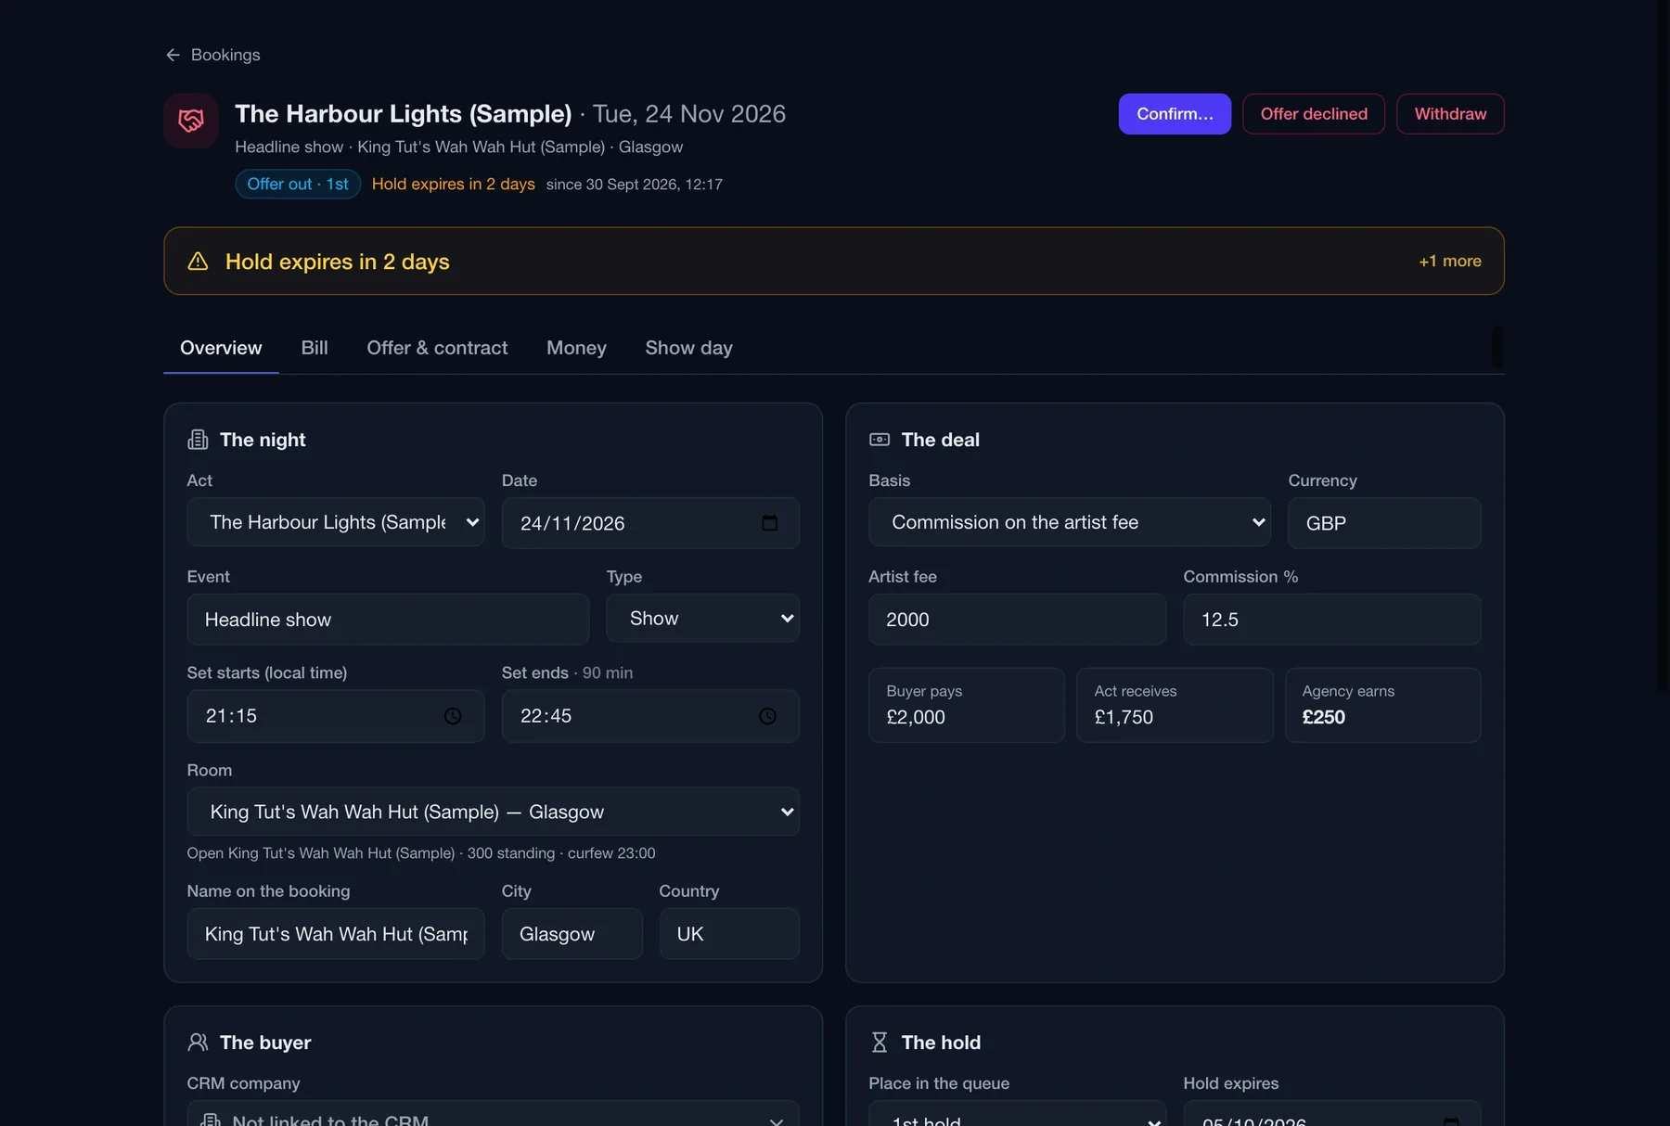Click the Currency field showing GBP
This screenshot has height=1126, width=1670.
tap(1384, 523)
